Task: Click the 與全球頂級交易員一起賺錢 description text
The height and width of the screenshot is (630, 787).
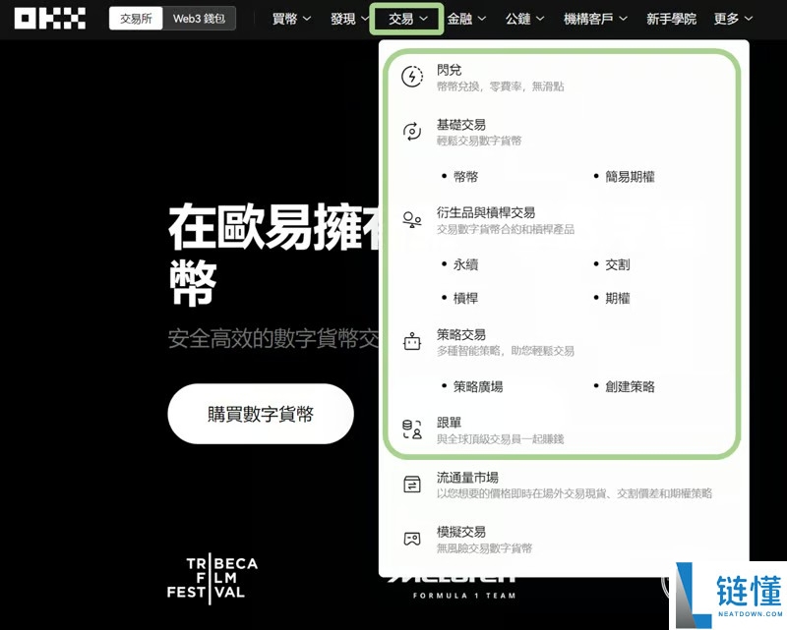Action: point(501,439)
